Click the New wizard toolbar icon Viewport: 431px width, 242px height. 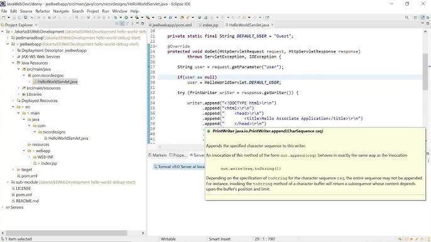[4, 18]
